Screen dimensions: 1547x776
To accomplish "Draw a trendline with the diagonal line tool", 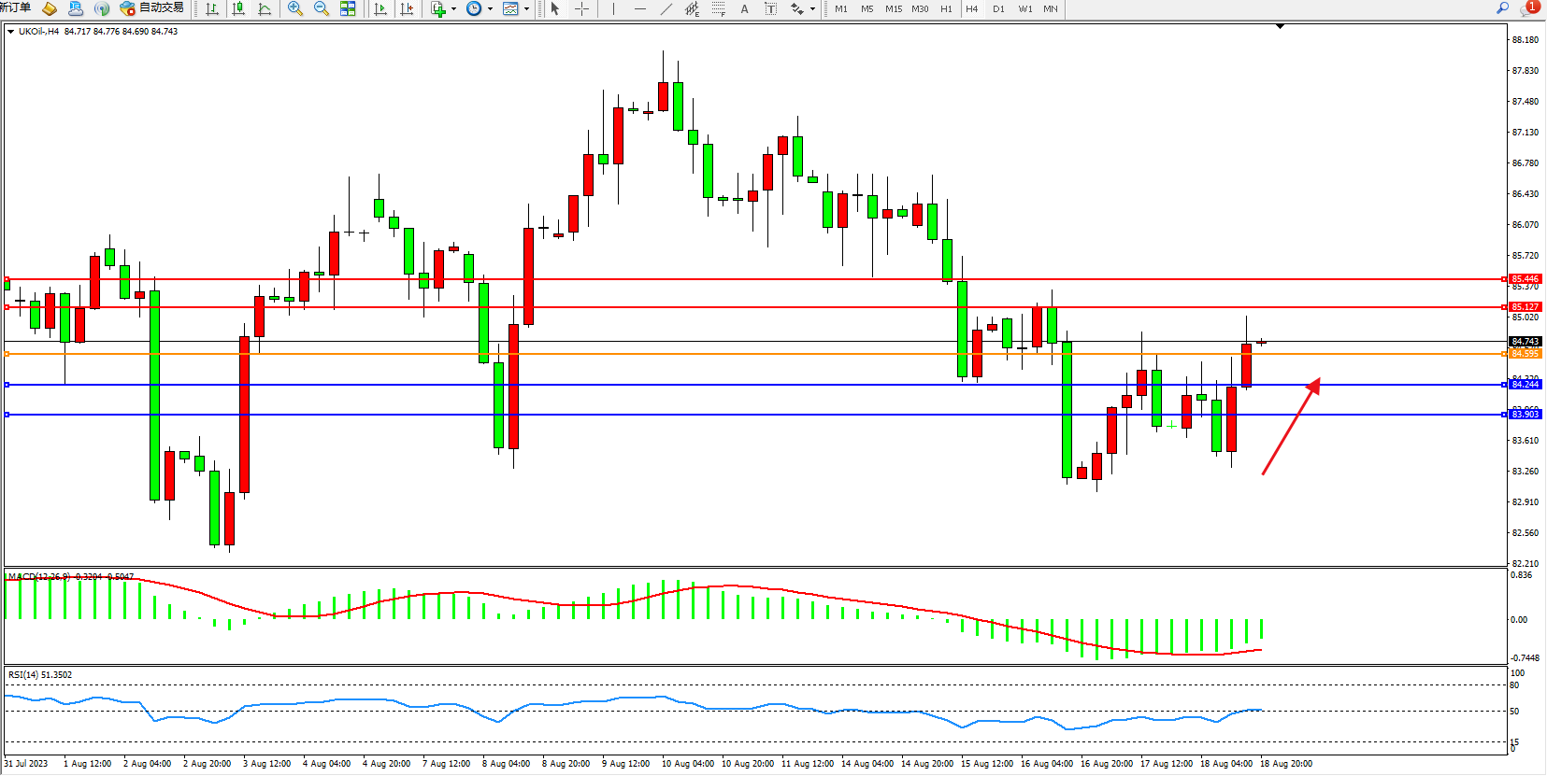I will 666,8.
